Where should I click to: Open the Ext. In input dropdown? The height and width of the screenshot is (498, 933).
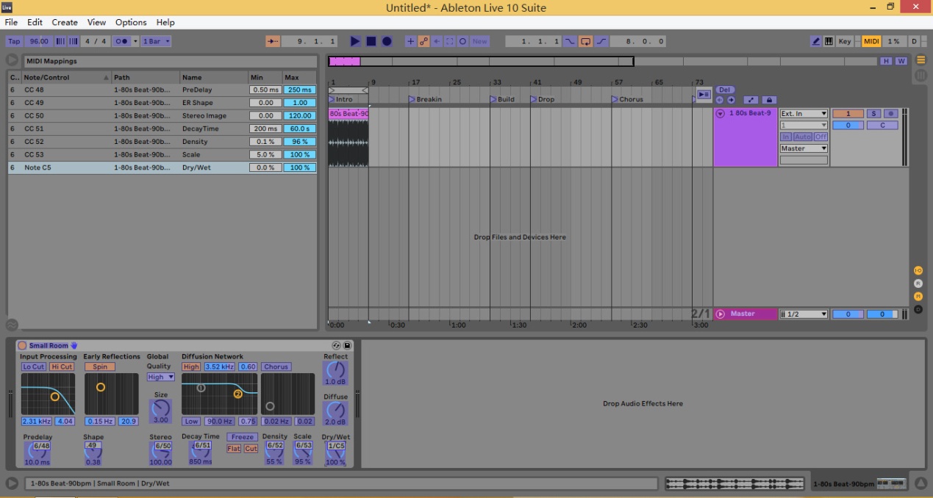(x=804, y=114)
